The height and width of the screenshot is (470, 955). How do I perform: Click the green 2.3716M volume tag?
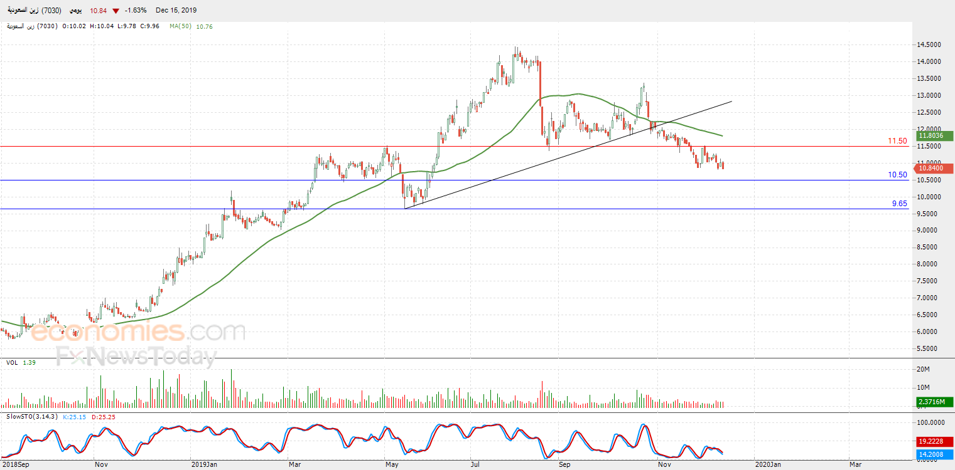(x=934, y=402)
